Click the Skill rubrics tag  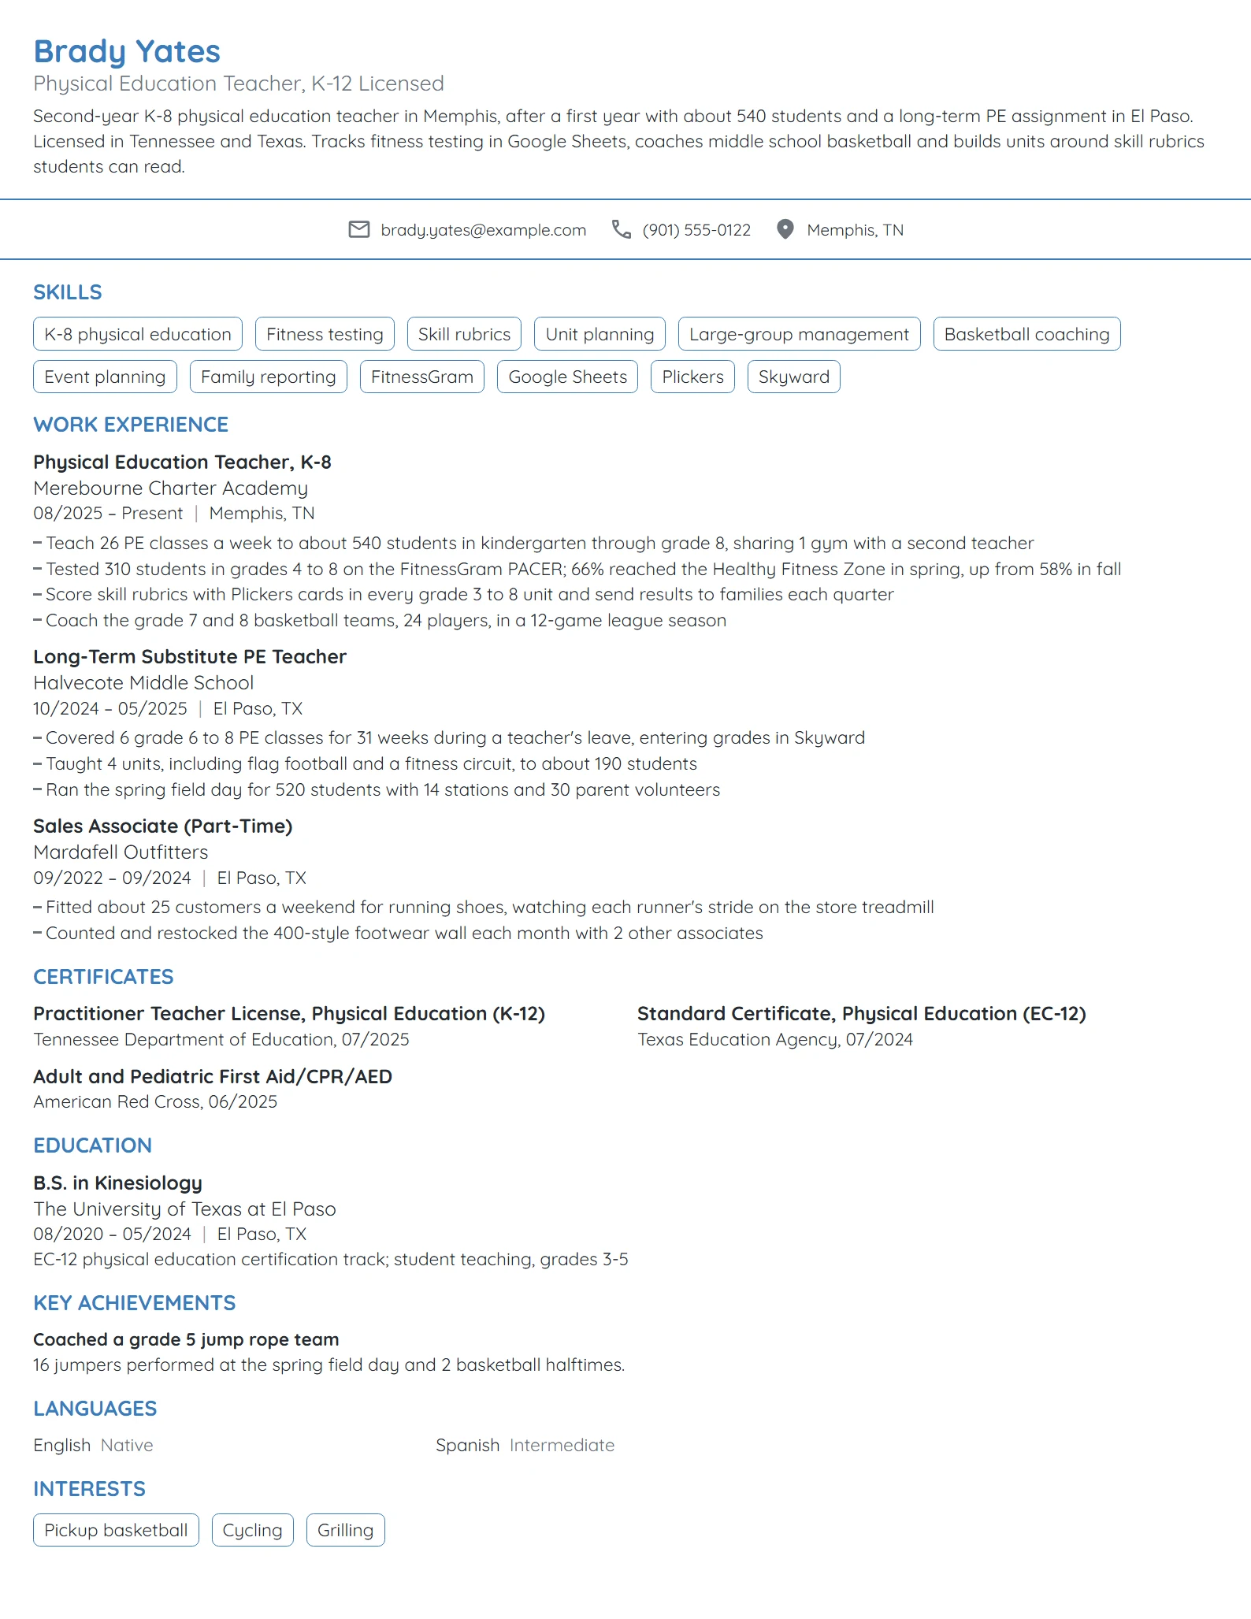[x=464, y=334]
